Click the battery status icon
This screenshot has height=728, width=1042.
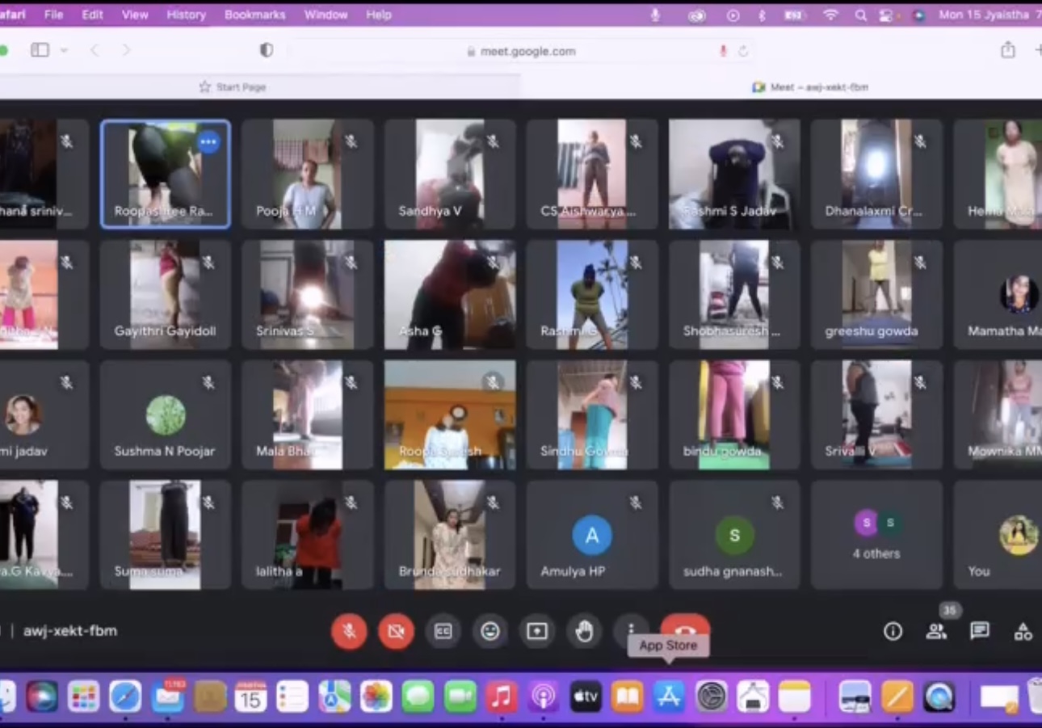point(794,15)
